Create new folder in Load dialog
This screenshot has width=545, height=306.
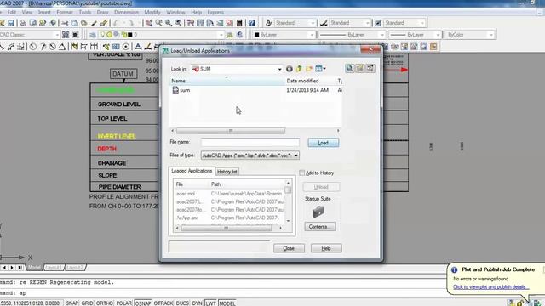click(308, 69)
